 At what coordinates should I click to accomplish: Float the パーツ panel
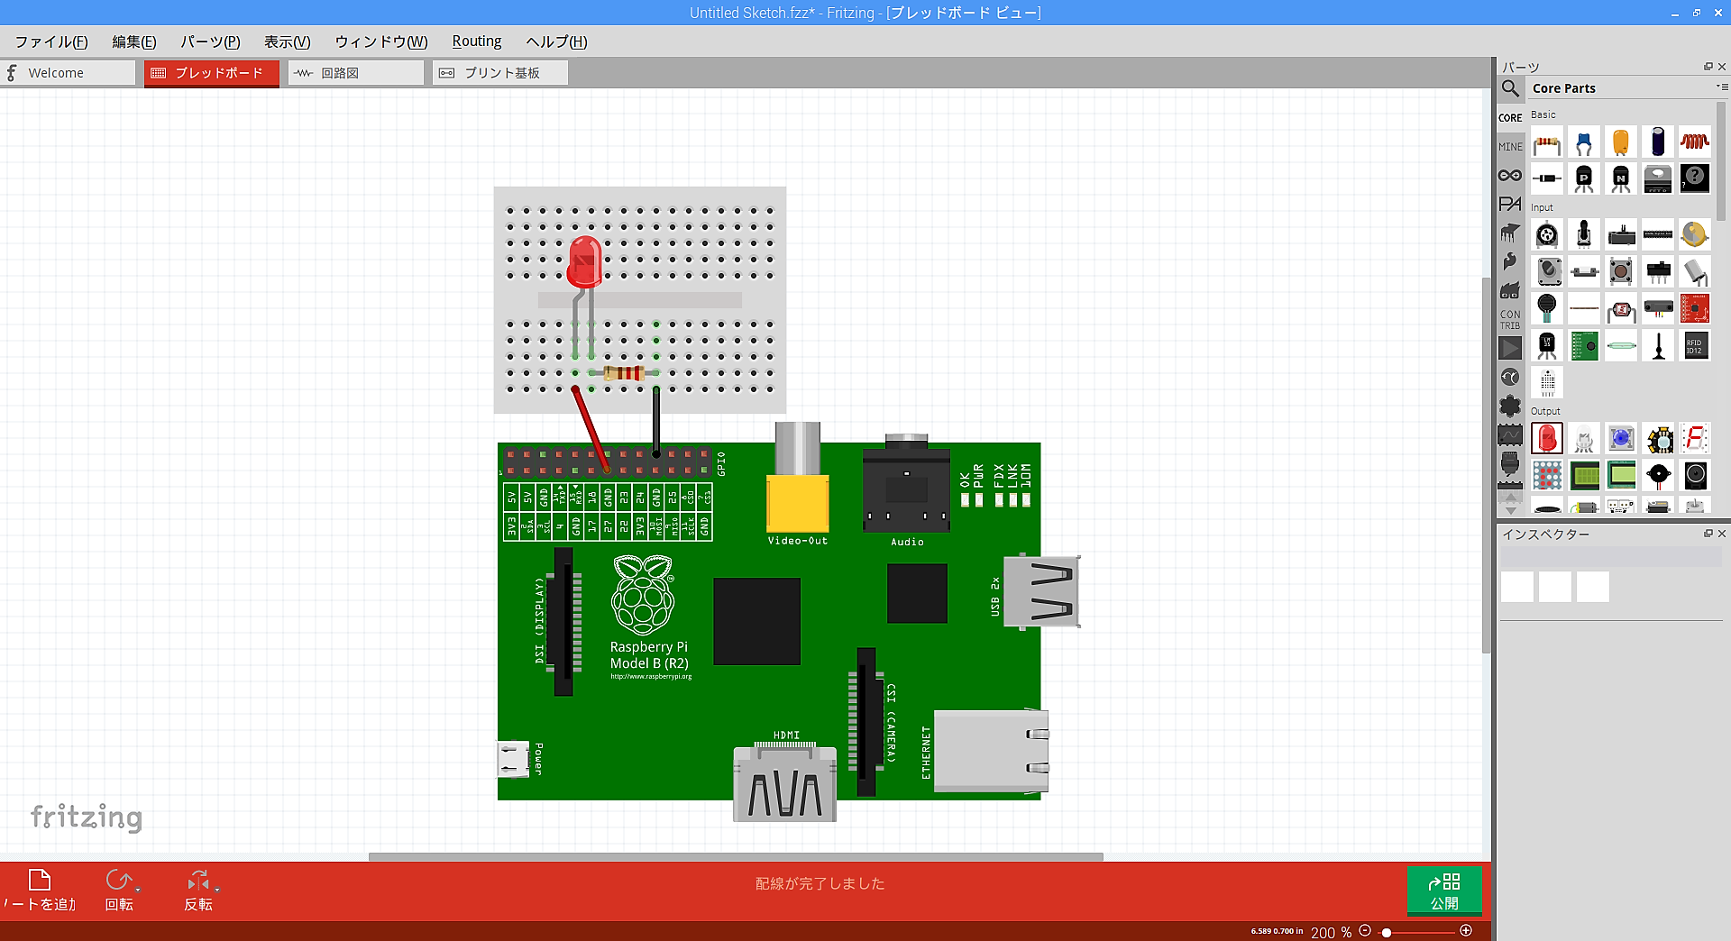1708,67
